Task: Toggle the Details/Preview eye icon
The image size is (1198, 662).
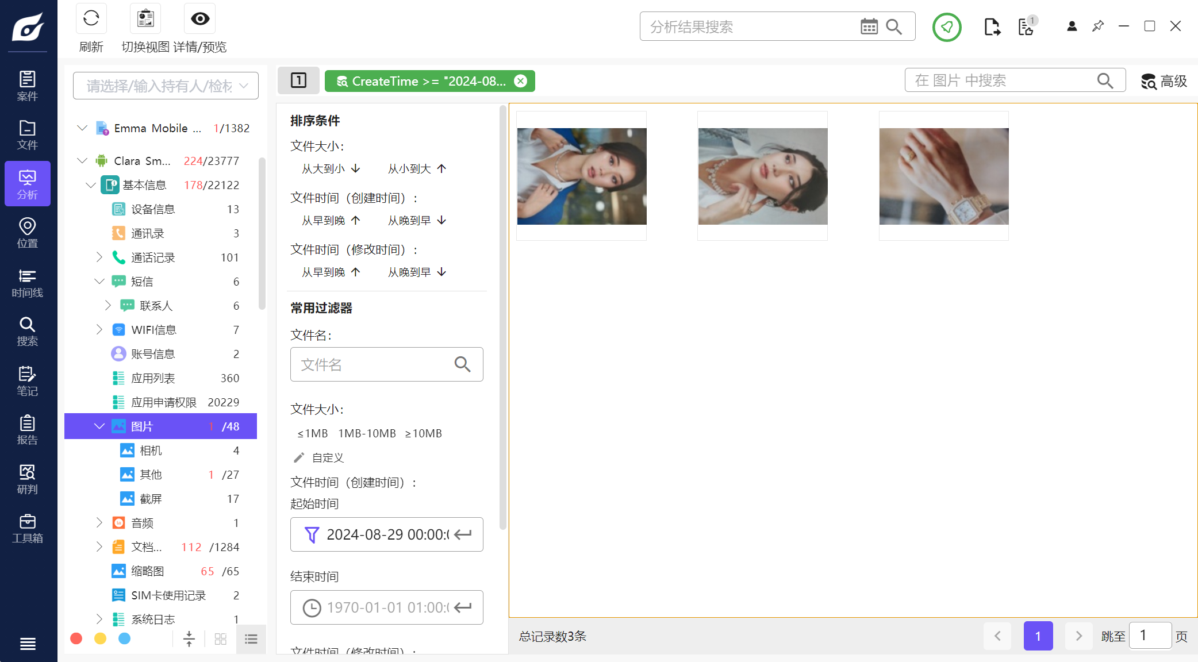Action: (x=200, y=19)
